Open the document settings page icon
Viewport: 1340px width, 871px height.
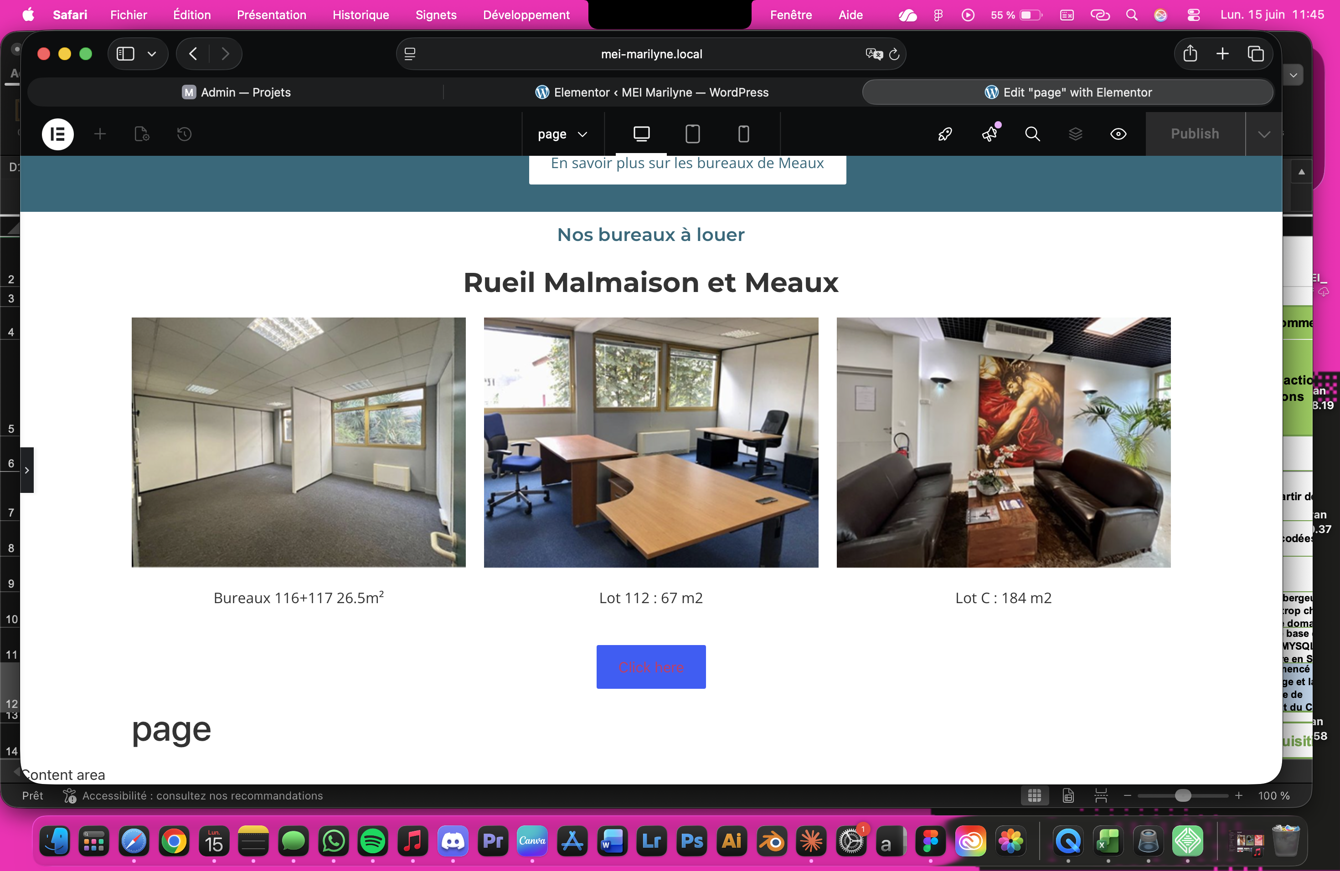(x=142, y=134)
